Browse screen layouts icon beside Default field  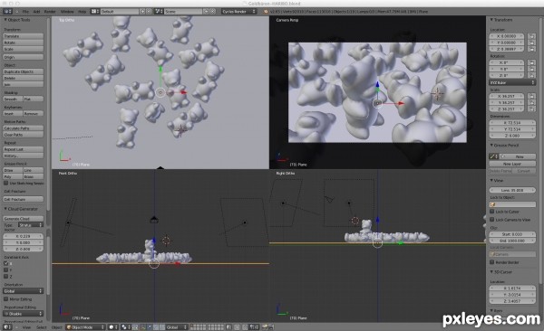coord(94,12)
